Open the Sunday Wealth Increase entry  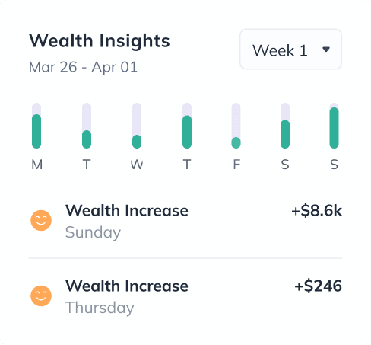[x=185, y=221]
